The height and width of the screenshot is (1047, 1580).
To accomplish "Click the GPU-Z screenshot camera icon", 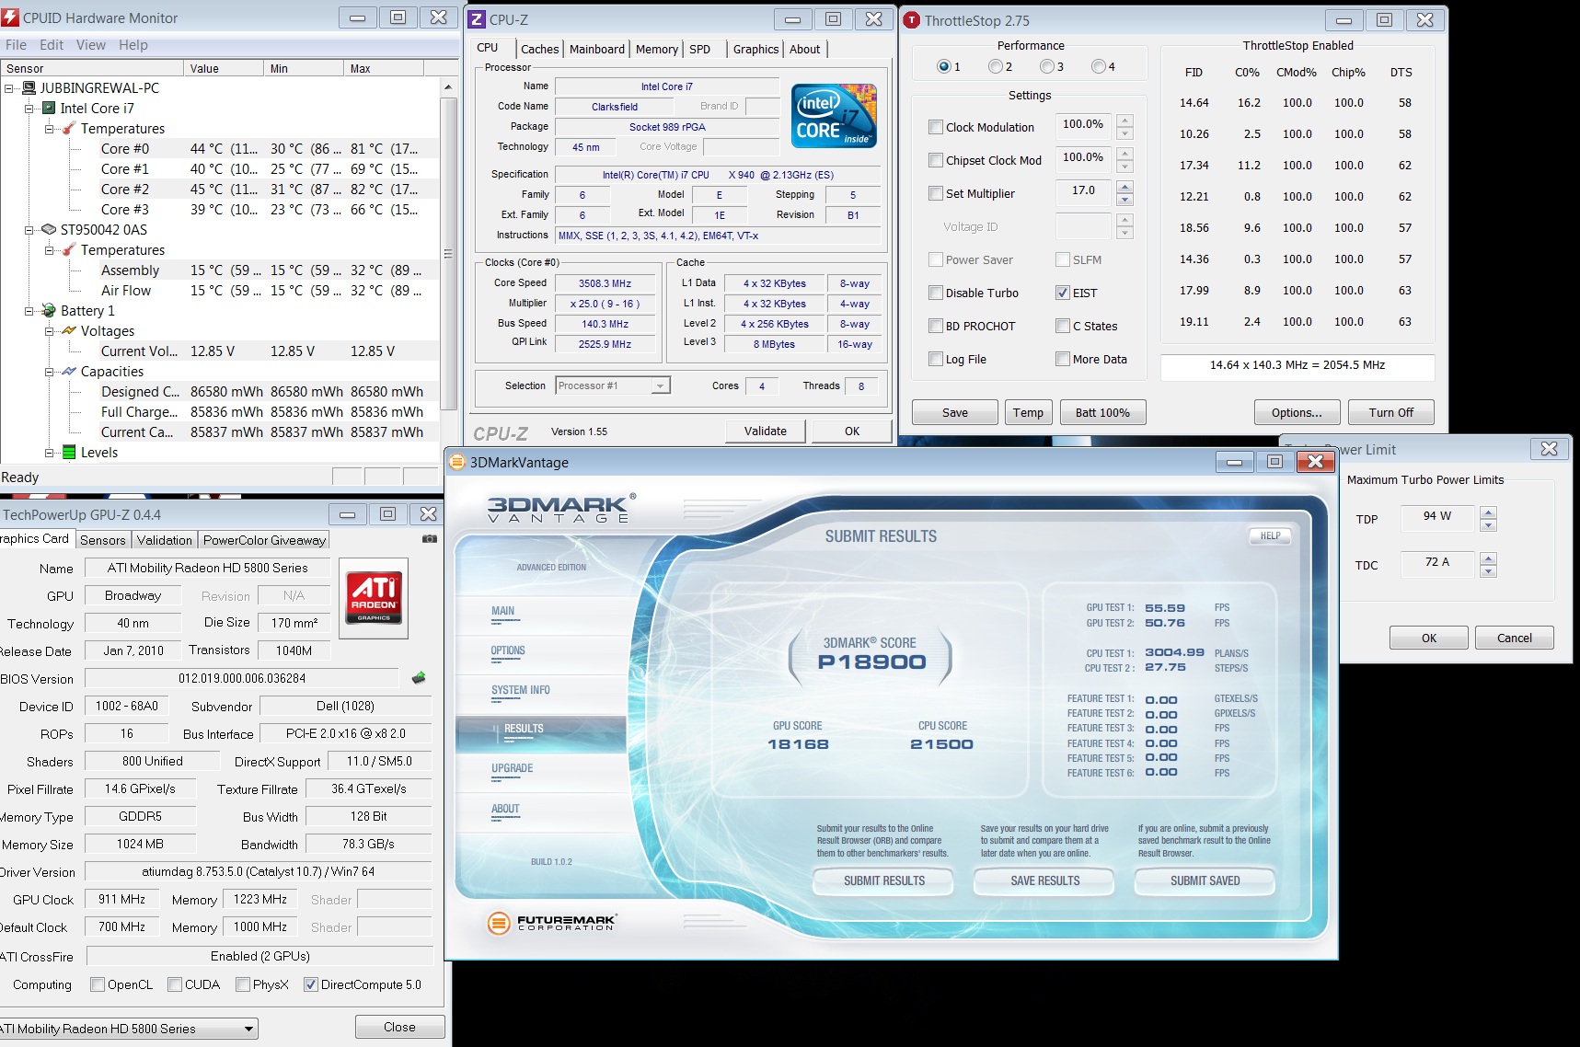I will [x=429, y=539].
